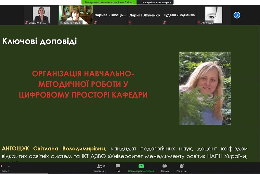Select Людмила Ку... participant video thumbnail

(41, 15)
